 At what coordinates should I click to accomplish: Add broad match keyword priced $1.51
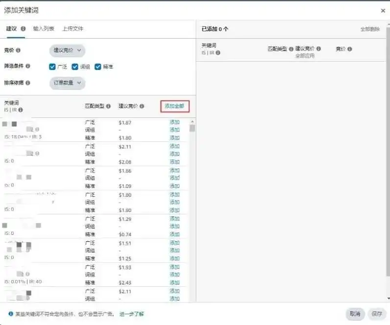pyautogui.click(x=174, y=243)
